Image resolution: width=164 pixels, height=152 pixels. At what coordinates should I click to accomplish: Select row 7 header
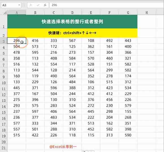[x=4, y=64]
